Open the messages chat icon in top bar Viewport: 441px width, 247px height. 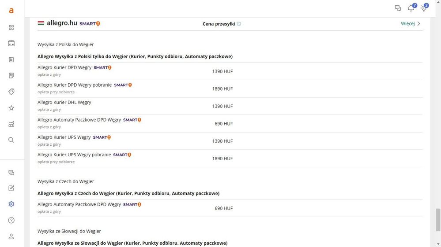pyautogui.click(x=398, y=8)
